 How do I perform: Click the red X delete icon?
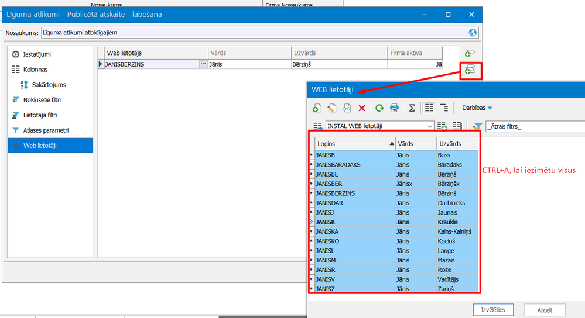[x=362, y=108]
